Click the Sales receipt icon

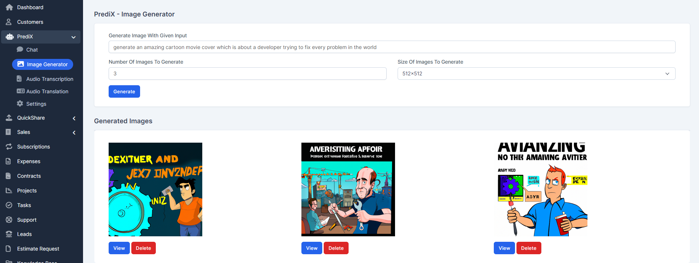tap(8, 132)
